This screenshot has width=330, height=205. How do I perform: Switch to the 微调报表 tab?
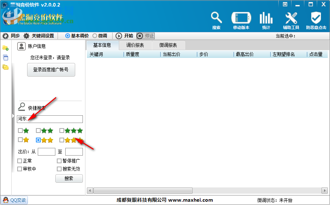point(168,45)
